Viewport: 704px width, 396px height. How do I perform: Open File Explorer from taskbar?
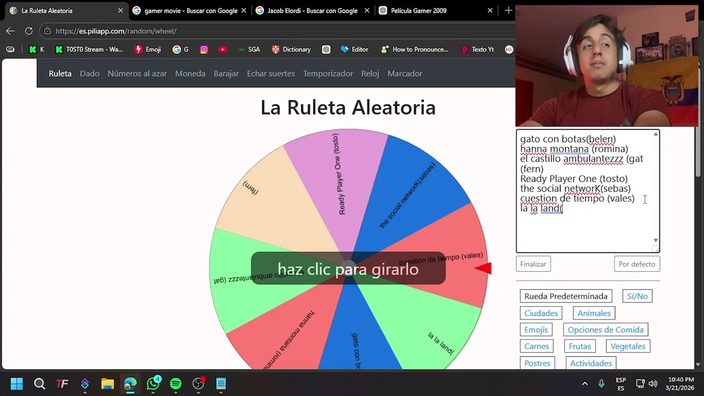[107, 383]
